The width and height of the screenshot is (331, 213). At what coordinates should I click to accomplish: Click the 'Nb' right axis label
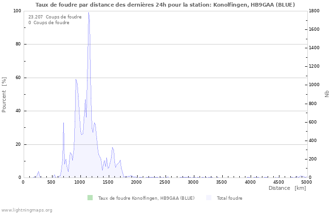(x=327, y=94)
